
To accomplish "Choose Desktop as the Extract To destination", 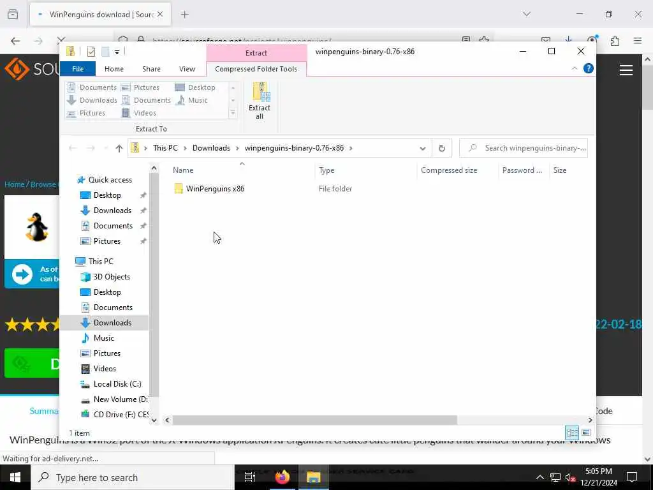I will tap(195, 87).
